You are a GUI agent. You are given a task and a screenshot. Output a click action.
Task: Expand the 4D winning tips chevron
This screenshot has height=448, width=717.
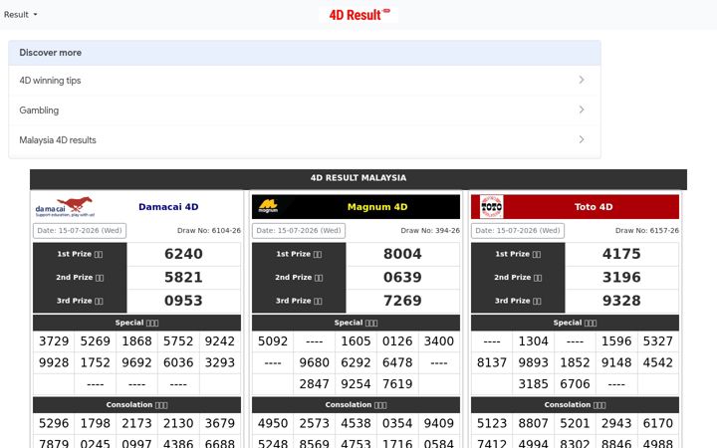(x=582, y=80)
